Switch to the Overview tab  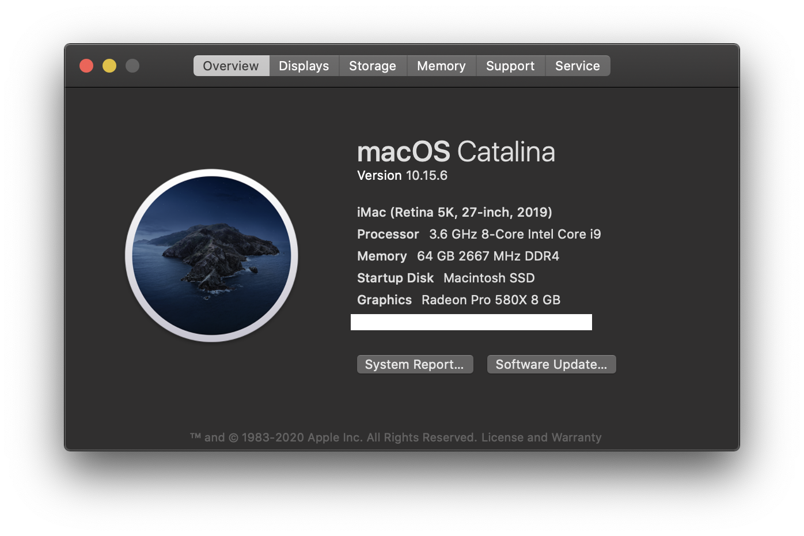(231, 66)
